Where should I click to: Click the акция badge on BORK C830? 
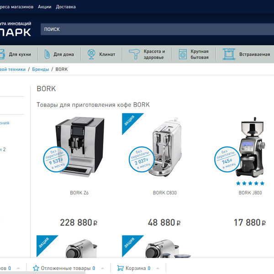(x=130, y=121)
